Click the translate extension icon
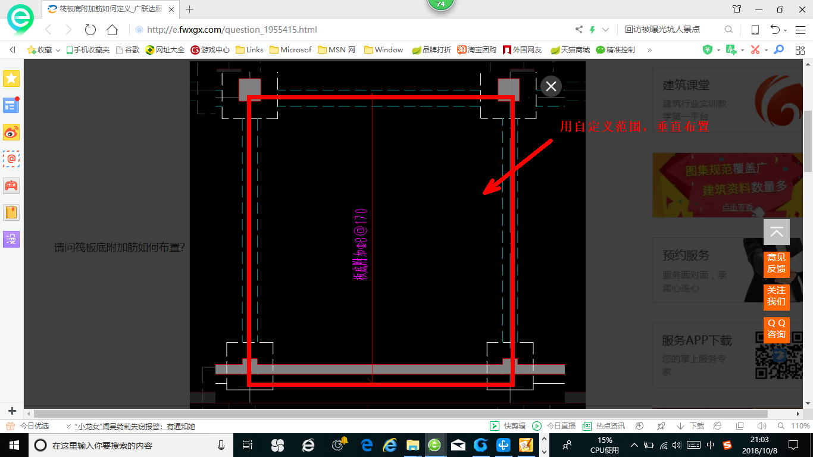 (x=731, y=50)
